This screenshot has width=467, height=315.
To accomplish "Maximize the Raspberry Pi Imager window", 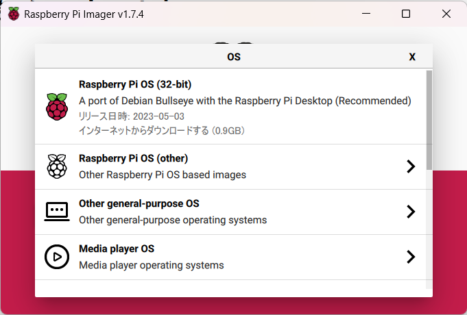I will click(406, 14).
